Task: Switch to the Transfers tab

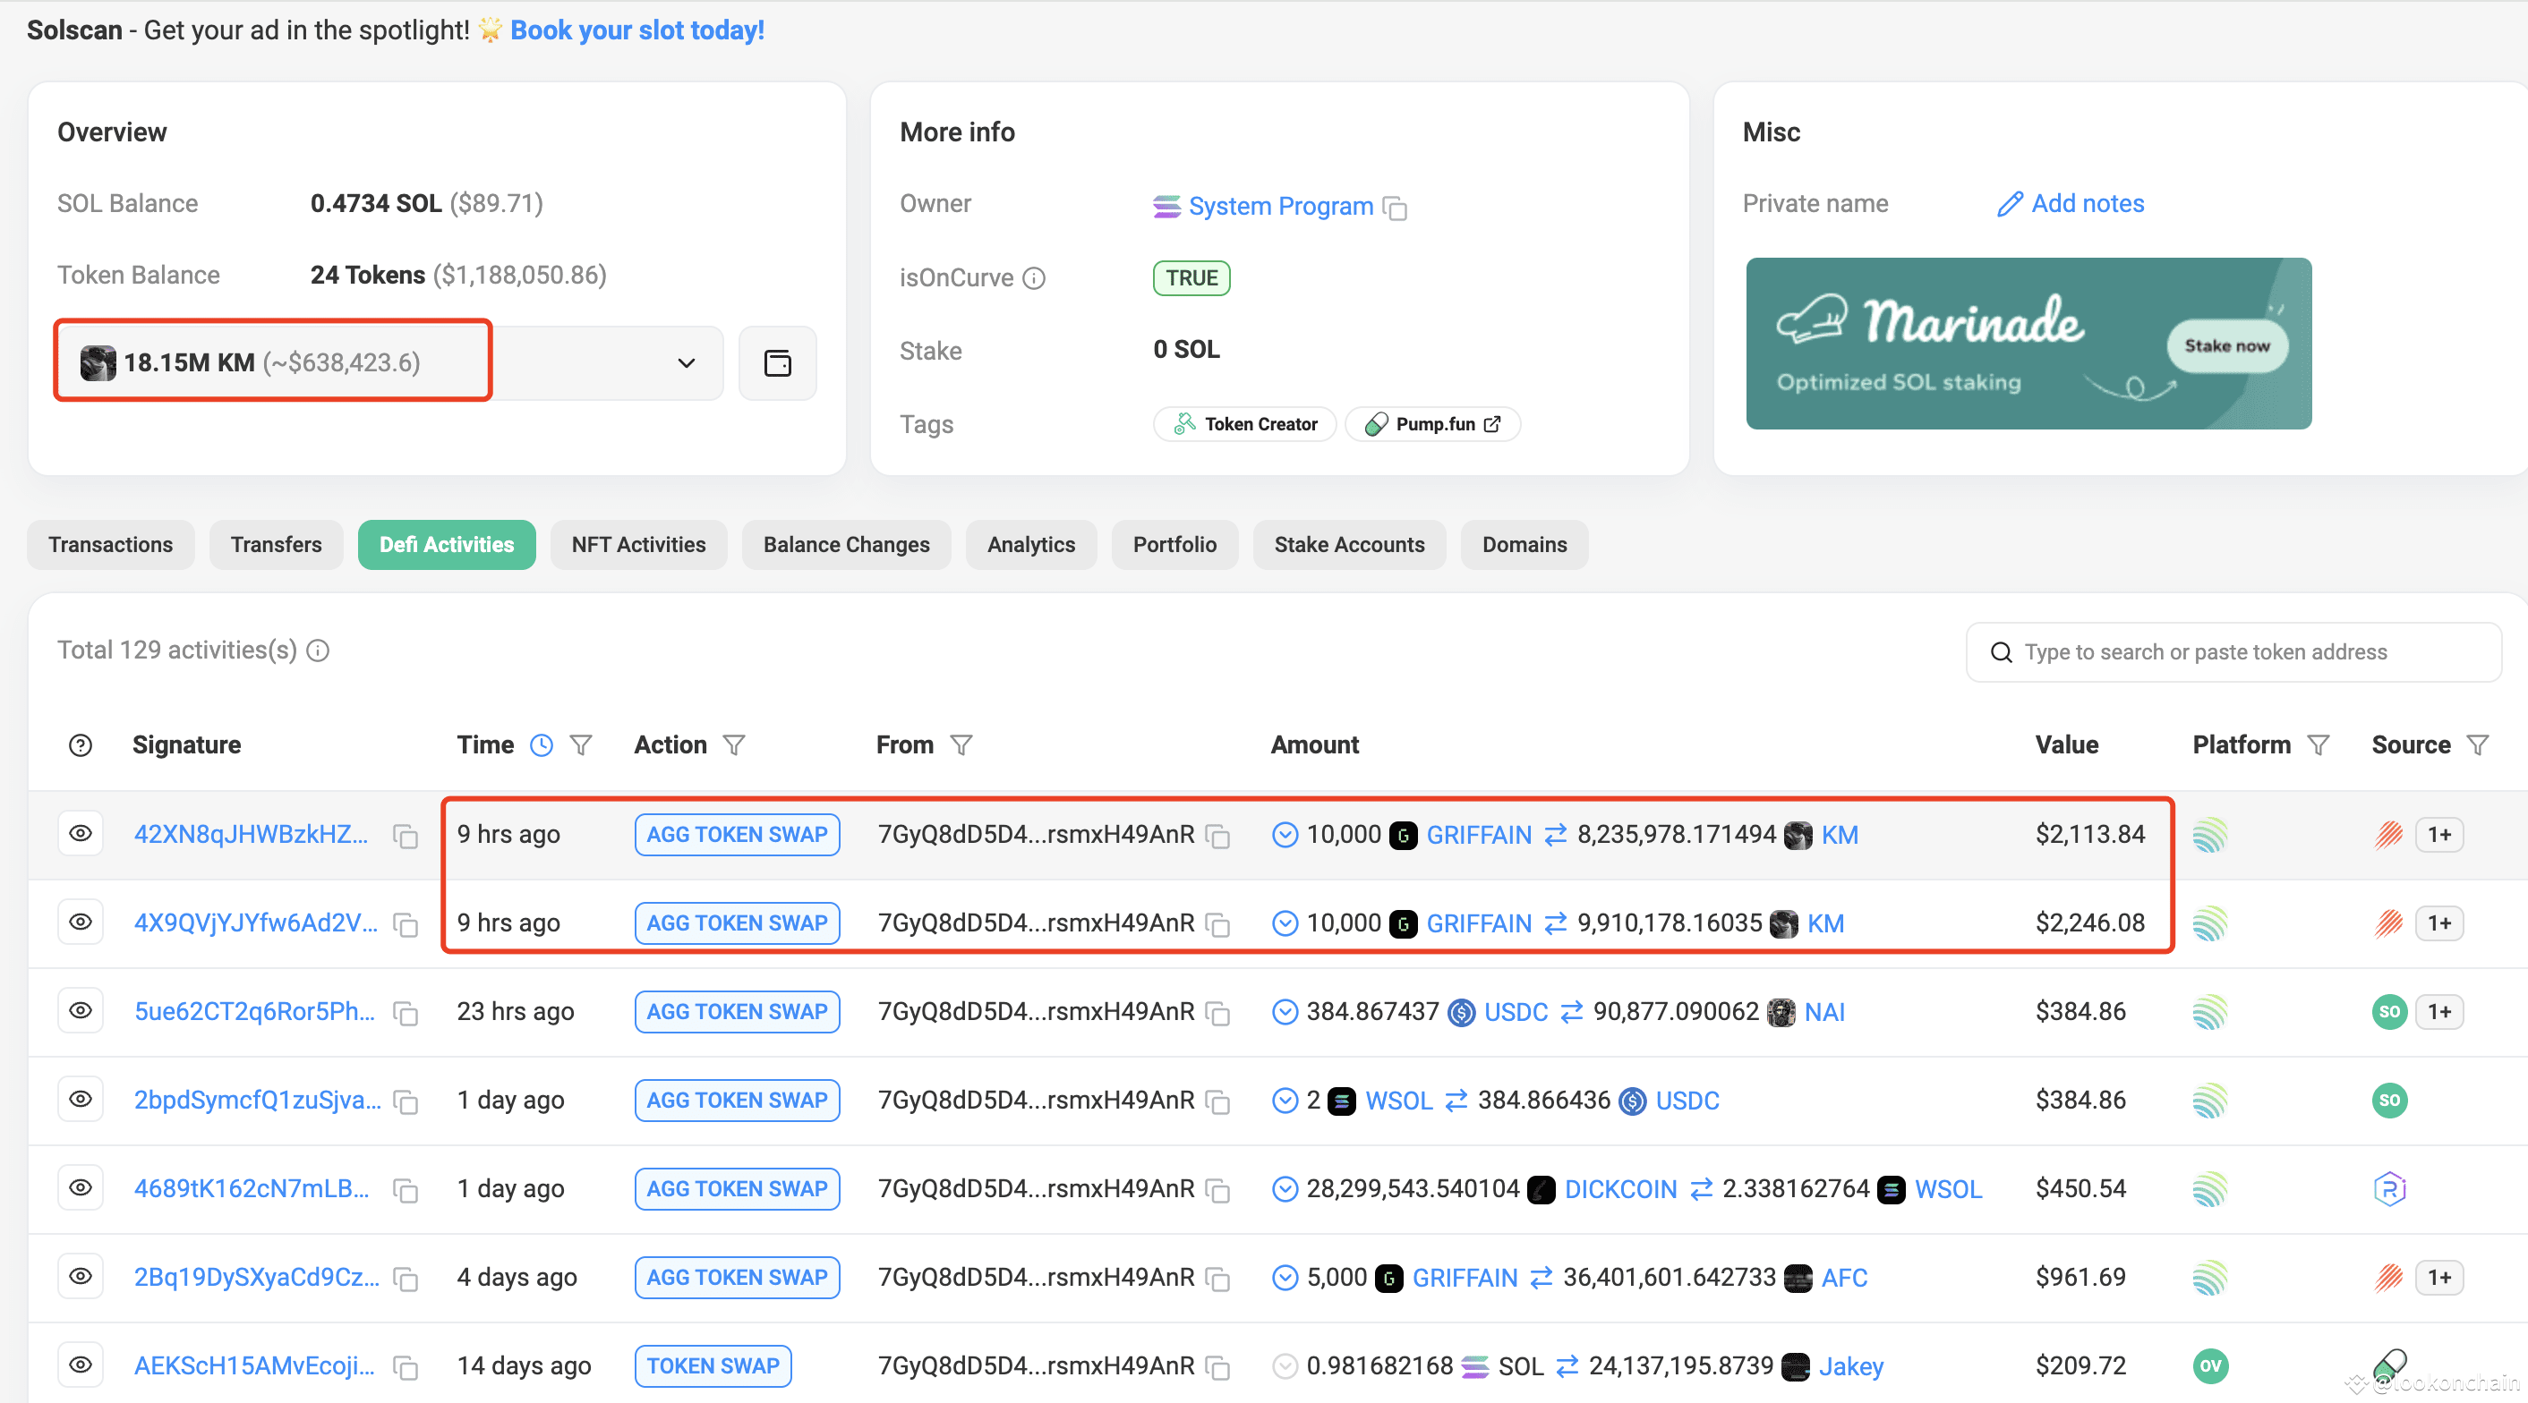Action: (x=276, y=545)
